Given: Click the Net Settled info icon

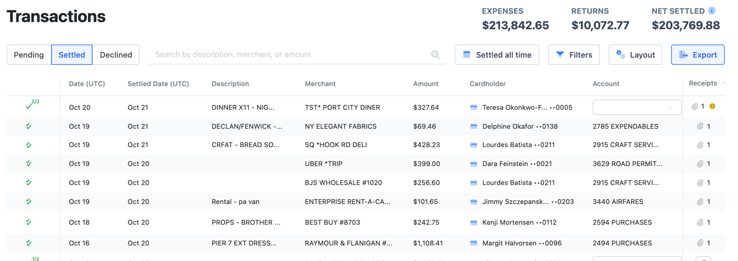Looking at the screenshot, I should (x=712, y=11).
